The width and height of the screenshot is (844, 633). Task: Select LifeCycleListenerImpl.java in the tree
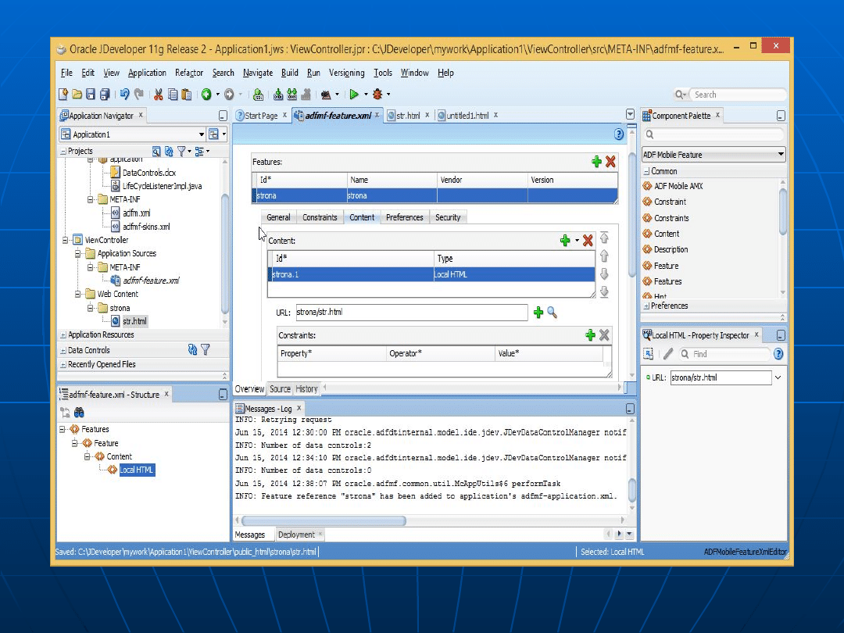coord(162,186)
